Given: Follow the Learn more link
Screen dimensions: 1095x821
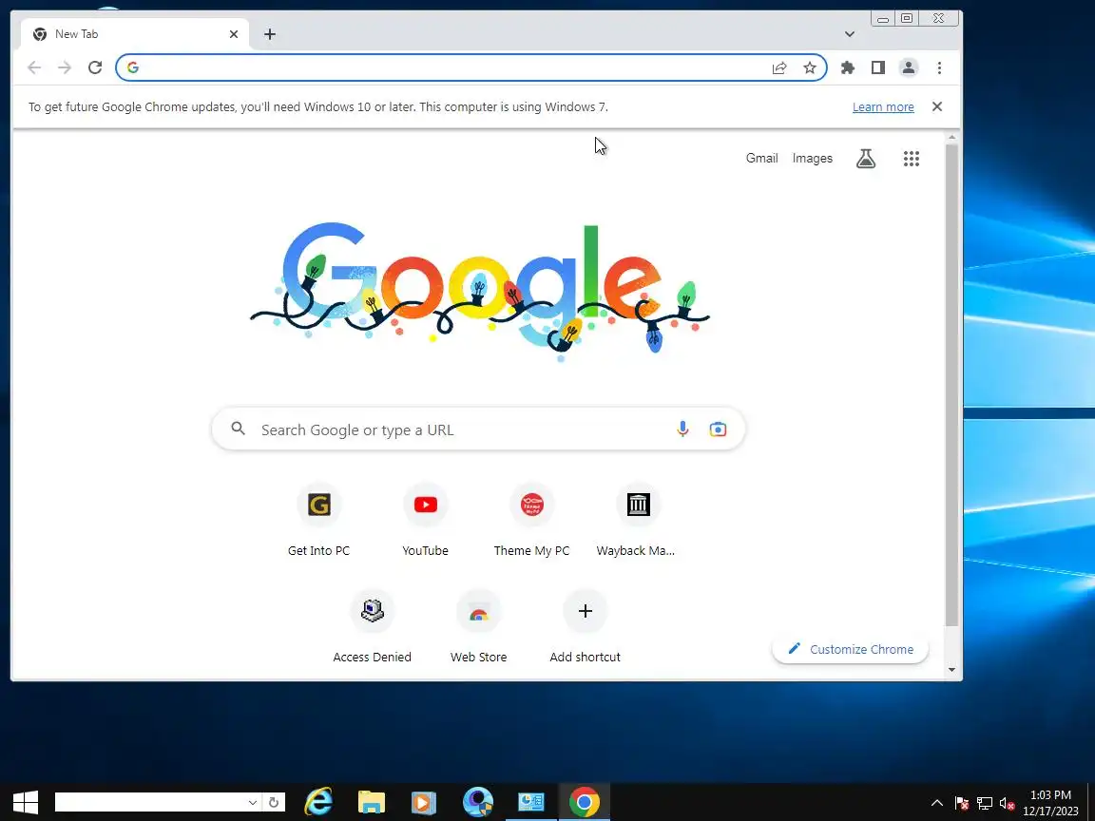Looking at the screenshot, I should 883,106.
